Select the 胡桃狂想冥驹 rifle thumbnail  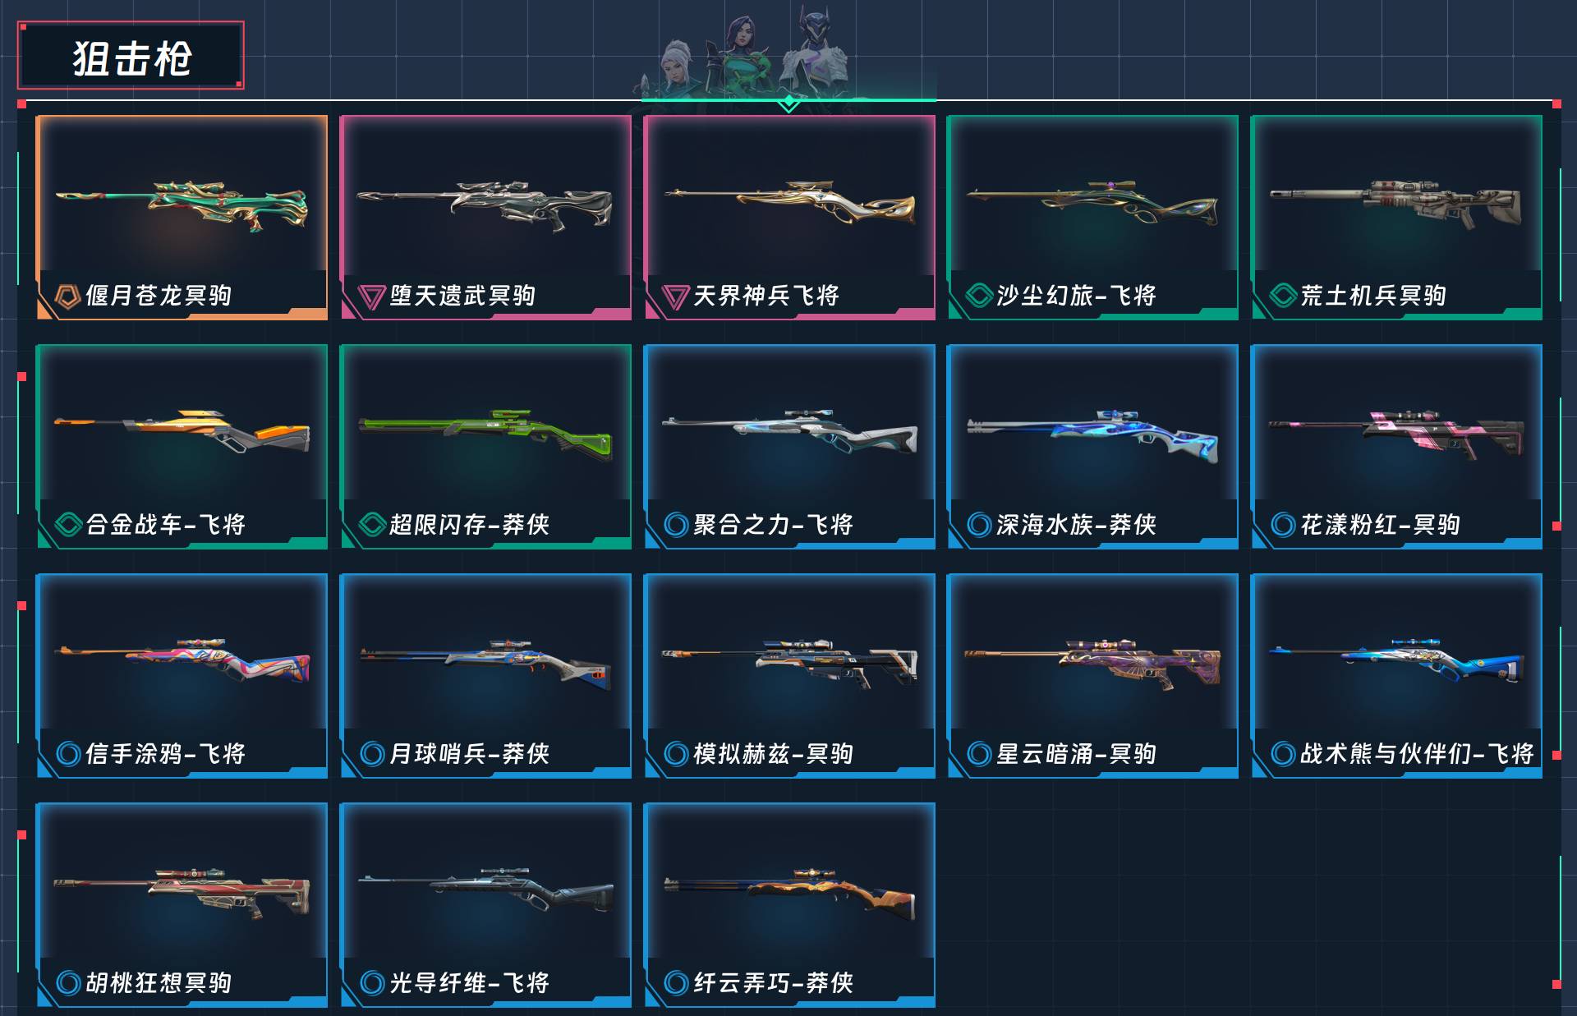pyautogui.click(x=182, y=894)
